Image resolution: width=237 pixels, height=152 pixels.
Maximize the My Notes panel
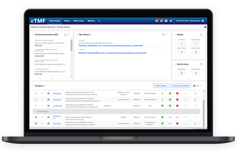(163, 35)
